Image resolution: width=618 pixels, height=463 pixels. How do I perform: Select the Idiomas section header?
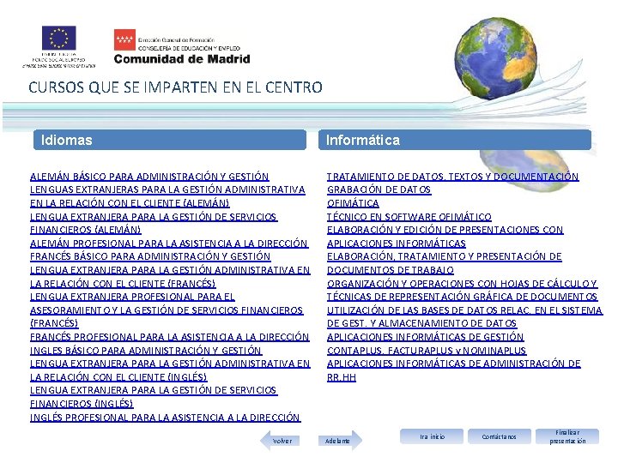pos(170,140)
